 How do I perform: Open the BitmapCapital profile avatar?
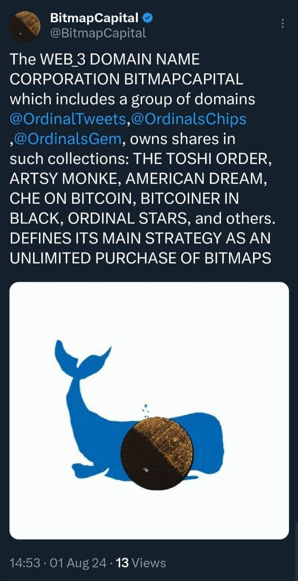26,27
